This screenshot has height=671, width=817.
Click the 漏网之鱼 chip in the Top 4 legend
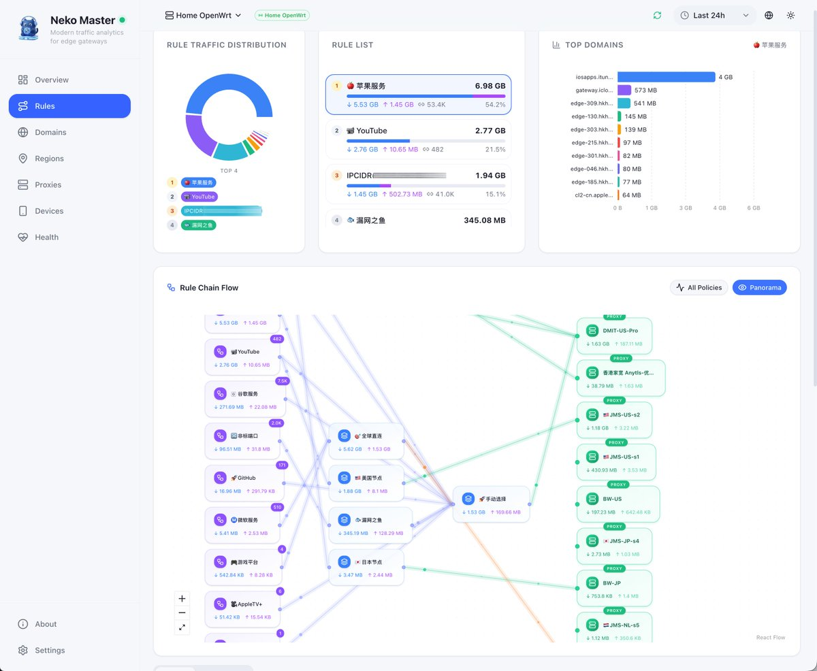click(x=199, y=225)
